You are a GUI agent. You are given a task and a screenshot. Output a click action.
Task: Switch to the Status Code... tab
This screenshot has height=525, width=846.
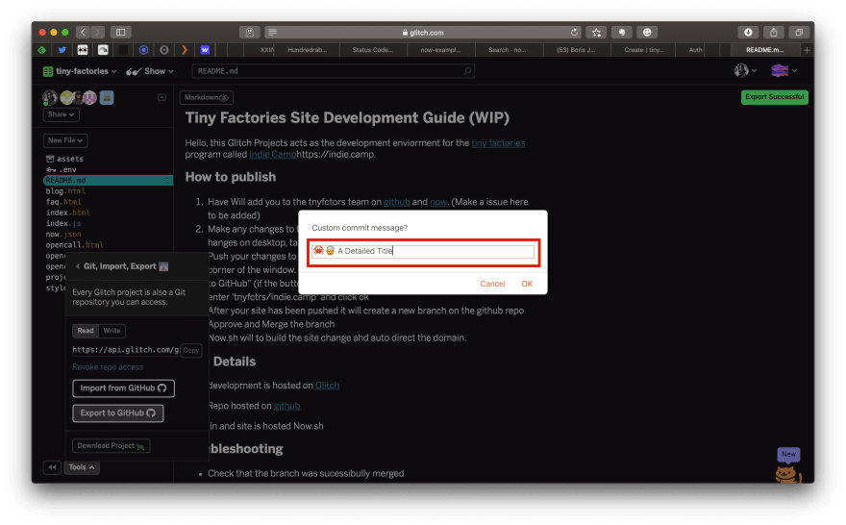(x=373, y=50)
